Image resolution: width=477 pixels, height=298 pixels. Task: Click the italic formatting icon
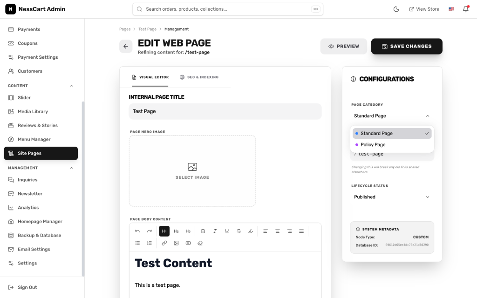[x=215, y=230]
